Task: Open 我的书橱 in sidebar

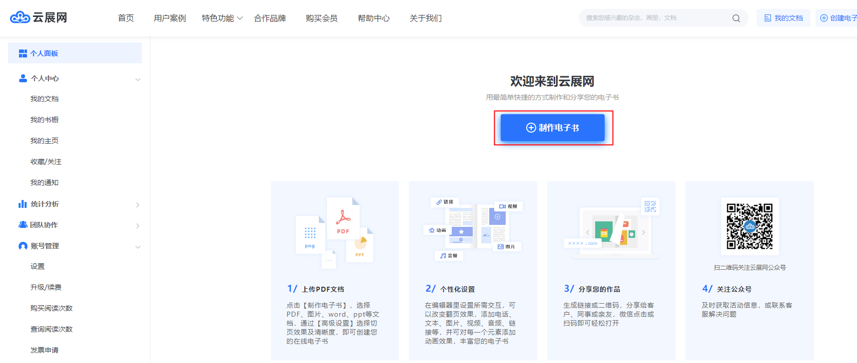Action: pyautogui.click(x=44, y=120)
